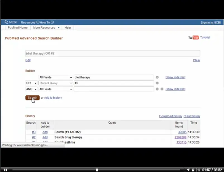The image size is (224, 172).
Task: Open the PubMed Home tab
Action: coord(18,28)
